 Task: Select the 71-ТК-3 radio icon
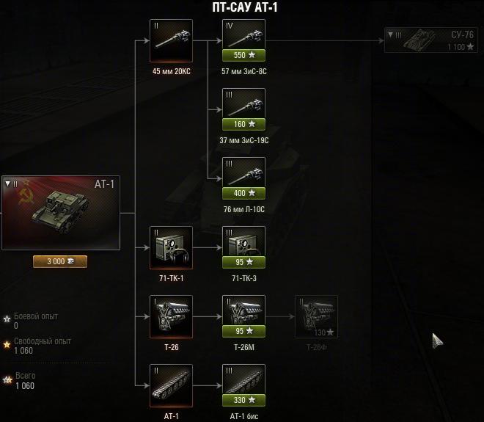(x=243, y=241)
